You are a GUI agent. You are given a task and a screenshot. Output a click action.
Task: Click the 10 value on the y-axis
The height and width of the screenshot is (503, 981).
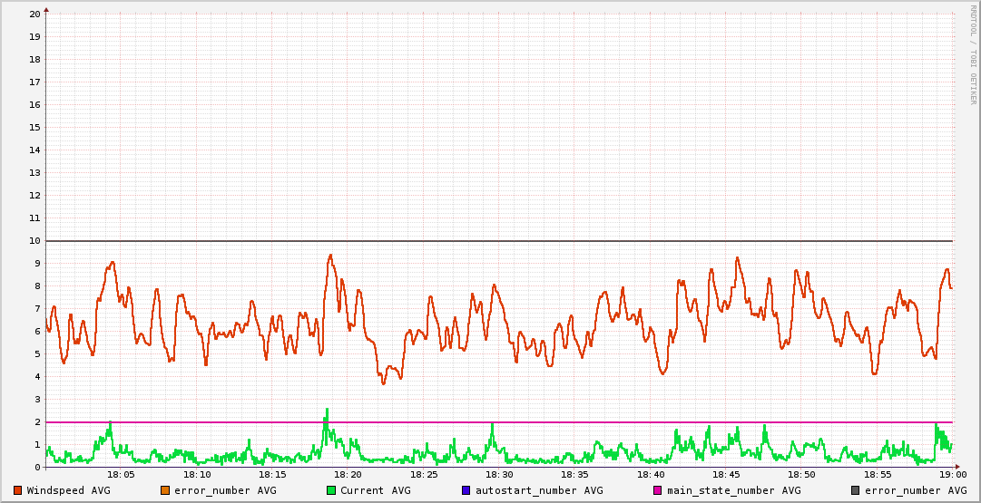click(x=34, y=240)
